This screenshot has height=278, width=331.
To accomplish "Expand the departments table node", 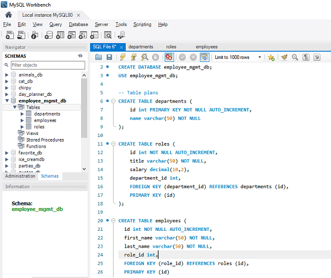I will tap(22, 114).
